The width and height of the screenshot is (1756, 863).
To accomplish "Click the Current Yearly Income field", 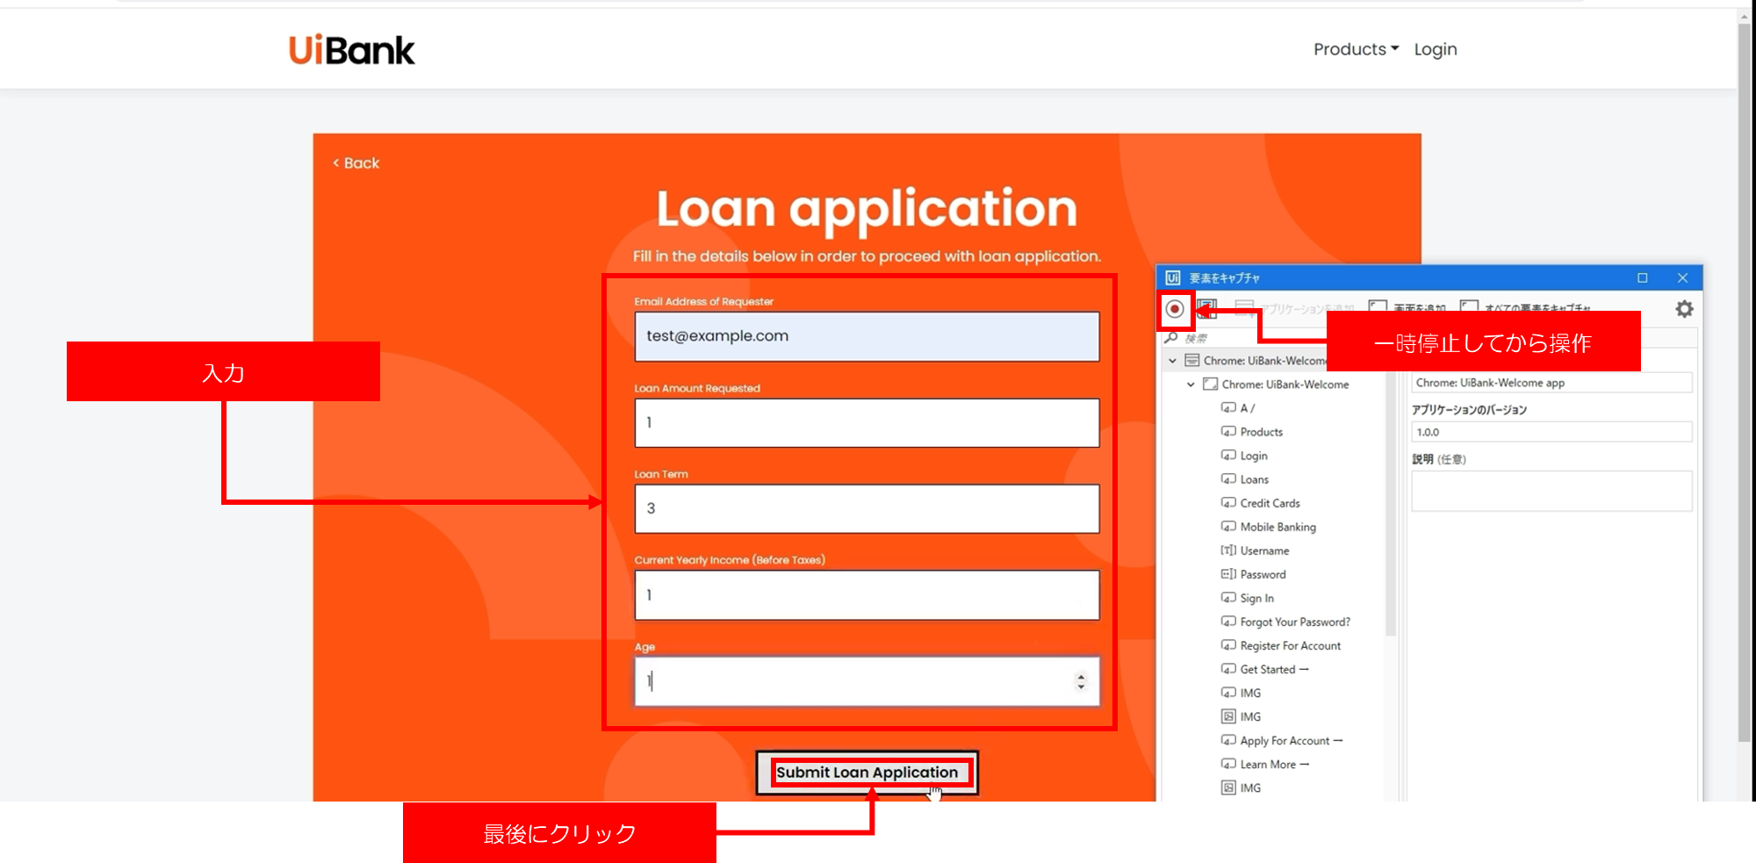I will tap(867, 595).
